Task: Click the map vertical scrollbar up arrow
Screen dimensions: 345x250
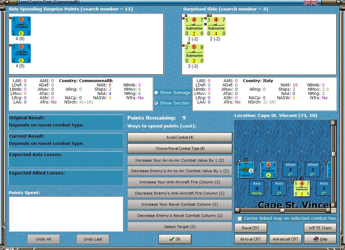Action: [334, 122]
